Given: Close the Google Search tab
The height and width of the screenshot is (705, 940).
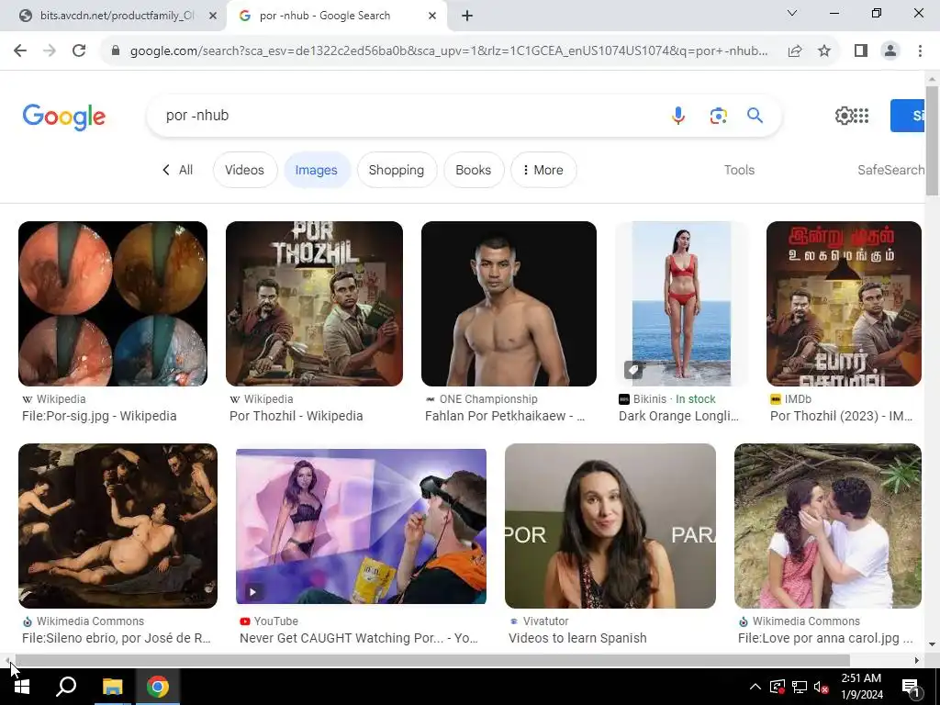Looking at the screenshot, I should click(432, 17).
